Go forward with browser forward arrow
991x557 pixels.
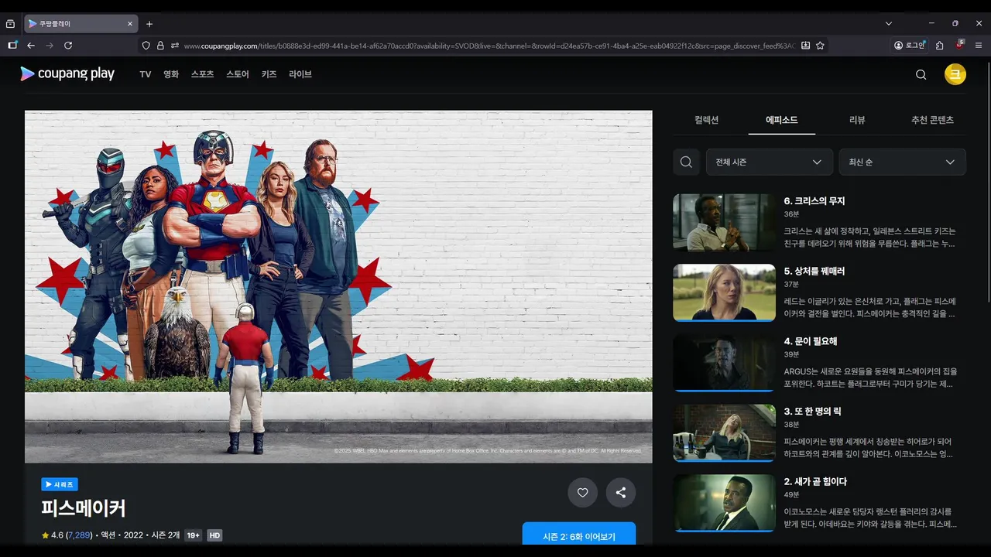(50, 46)
